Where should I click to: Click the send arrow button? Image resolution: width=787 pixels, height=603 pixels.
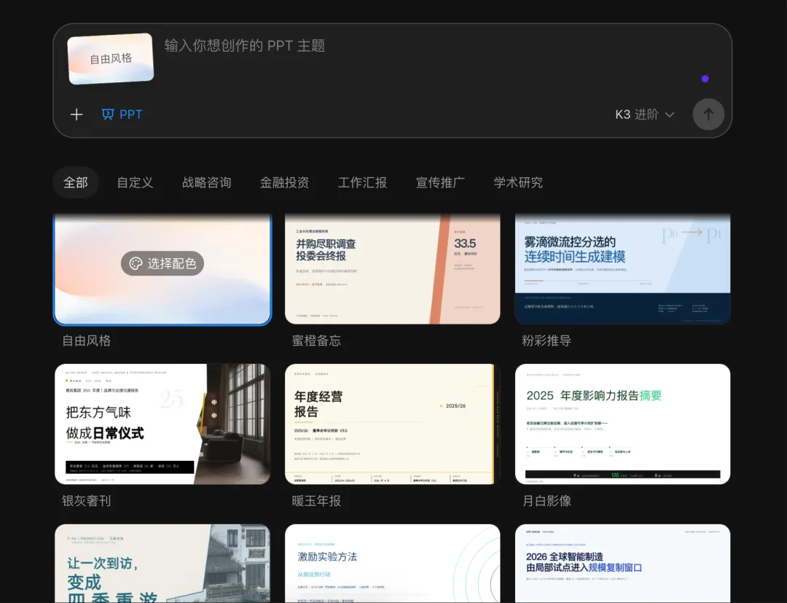(x=708, y=114)
